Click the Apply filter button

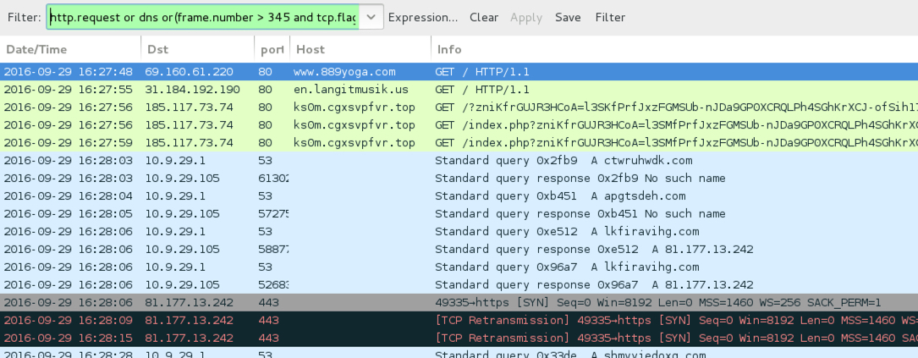[525, 17]
